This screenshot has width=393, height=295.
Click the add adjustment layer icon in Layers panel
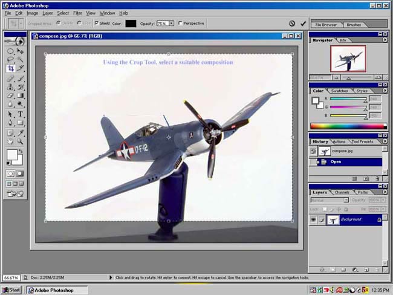[355, 270]
